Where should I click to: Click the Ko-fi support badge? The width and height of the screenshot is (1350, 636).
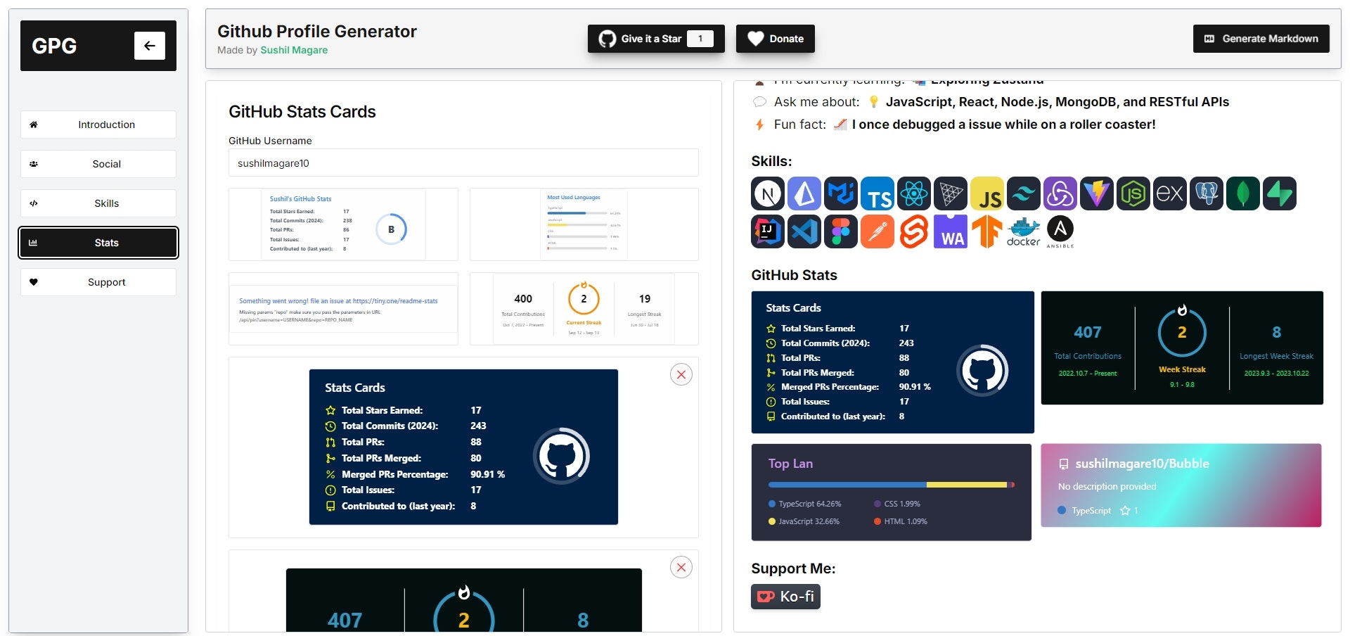point(785,597)
